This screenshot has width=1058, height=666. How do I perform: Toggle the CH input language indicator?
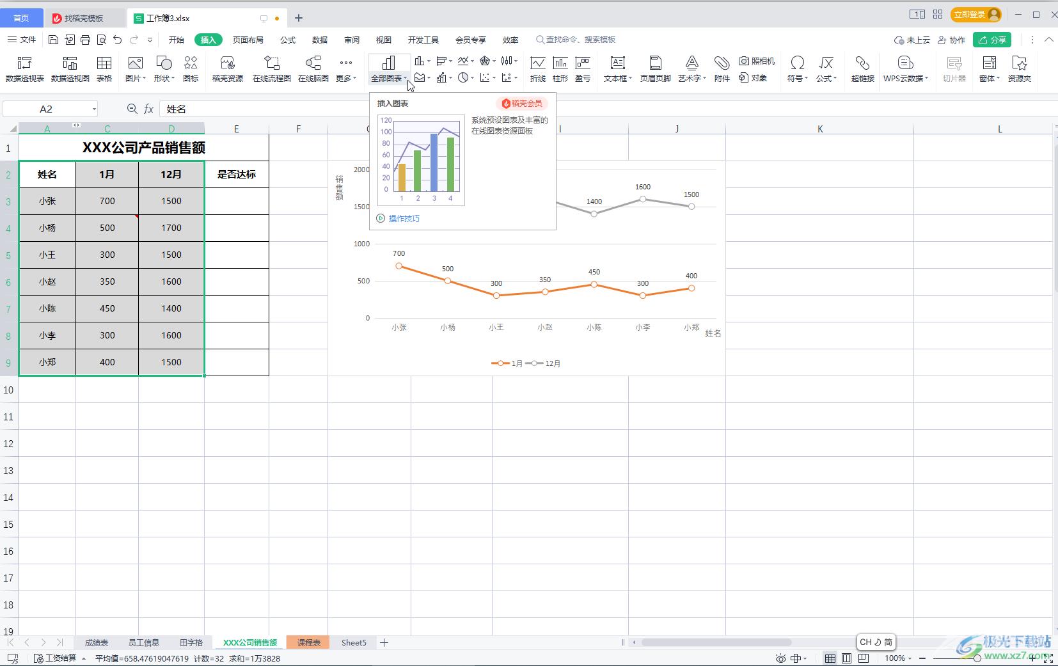pos(876,642)
